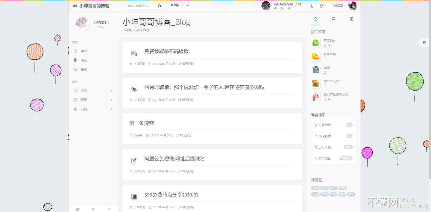Open post 免费领取幕布高级版

[x=166, y=51]
